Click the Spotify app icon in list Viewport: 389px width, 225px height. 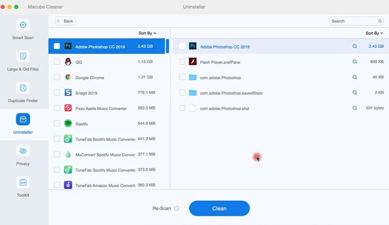[x=68, y=124]
